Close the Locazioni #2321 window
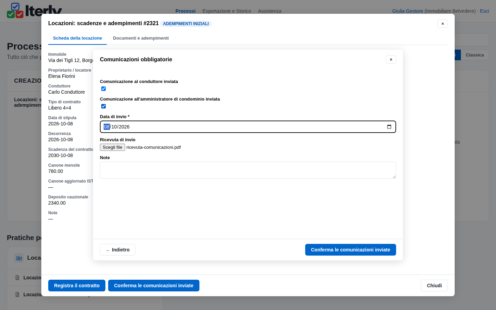The width and height of the screenshot is (496, 310). click(x=443, y=24)
